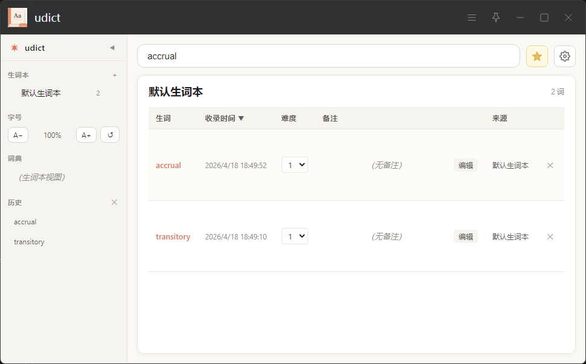Decrease font size with A− button
The image size is (586, 364).
point(18,135)
